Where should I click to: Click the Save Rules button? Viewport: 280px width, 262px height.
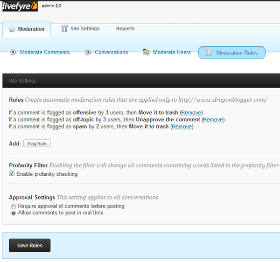30,245
